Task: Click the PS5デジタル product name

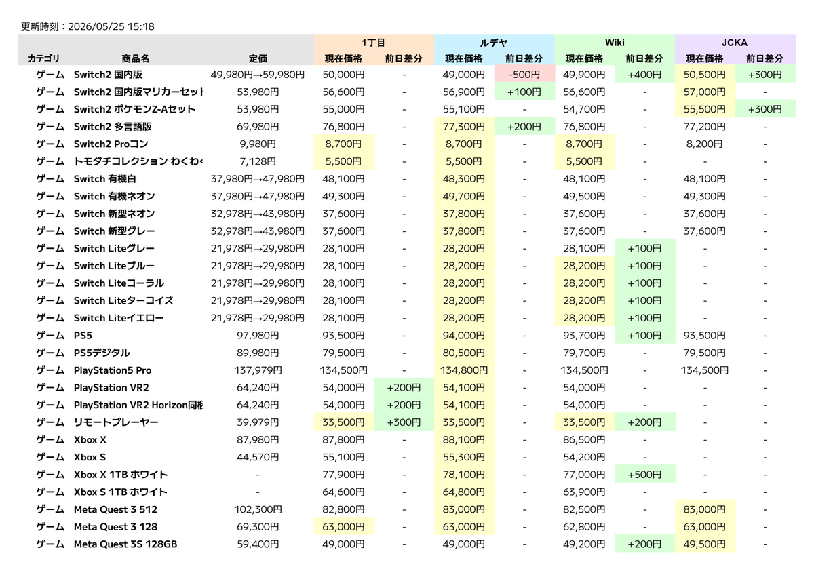Action: (x=102, y=353)
